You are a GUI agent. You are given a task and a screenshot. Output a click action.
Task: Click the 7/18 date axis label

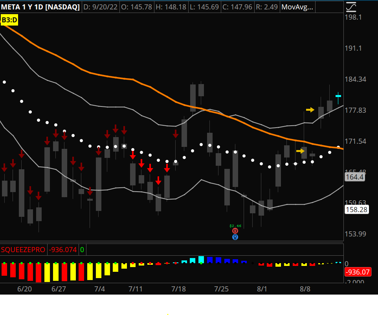click(178, 289)
